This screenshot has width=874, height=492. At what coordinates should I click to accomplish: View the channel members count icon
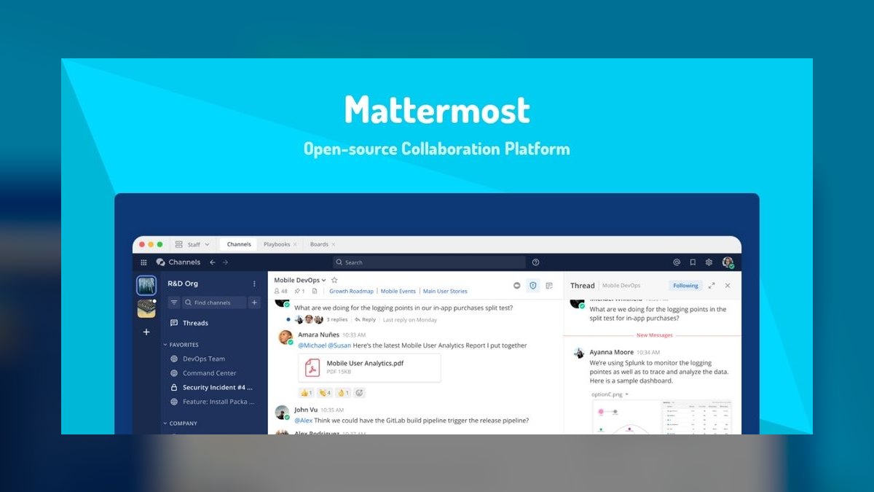[x=280, y=291]
